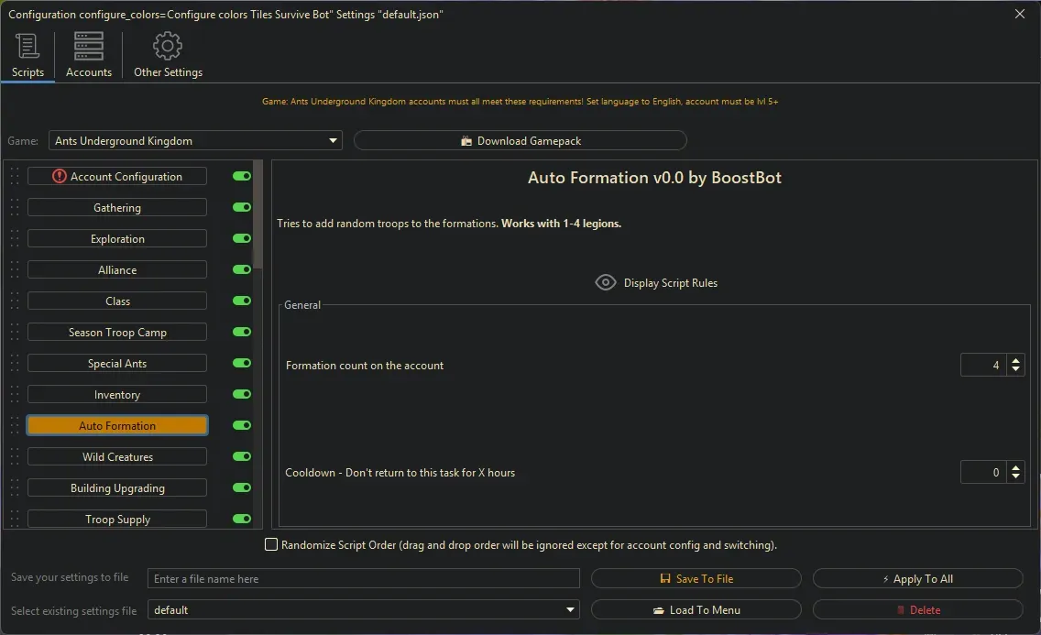Open the Accounts server icon tab

coord(89,46)
